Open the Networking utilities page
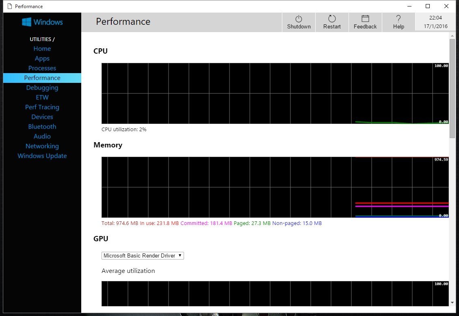The image size is (459, 316). (42, 146)
